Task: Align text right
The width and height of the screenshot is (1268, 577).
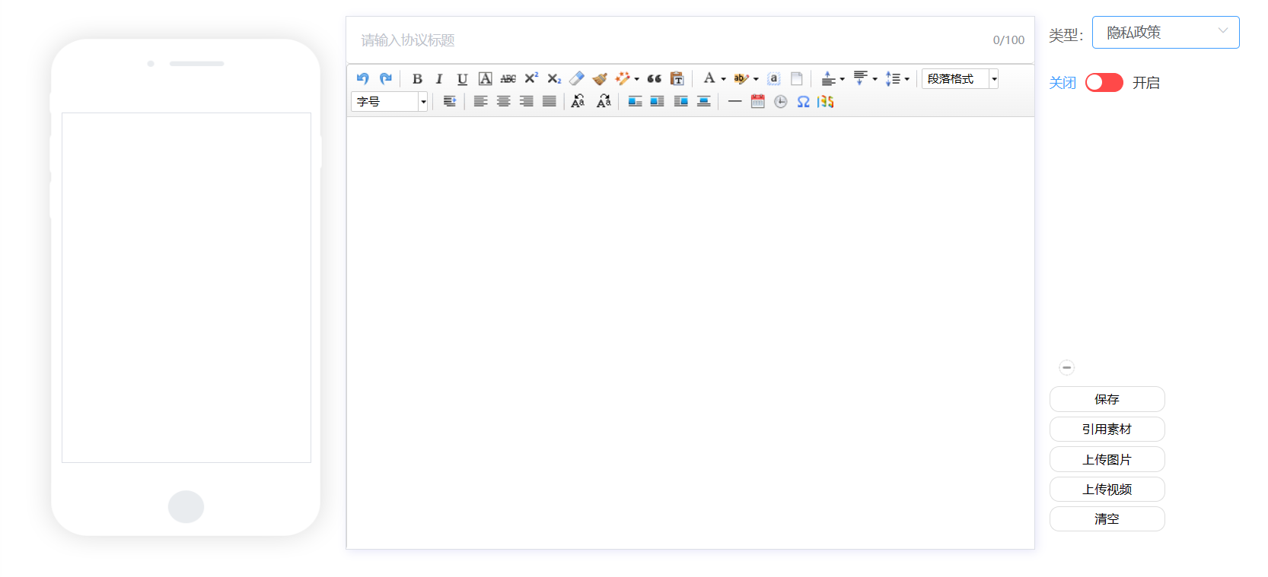Action: 527,101
